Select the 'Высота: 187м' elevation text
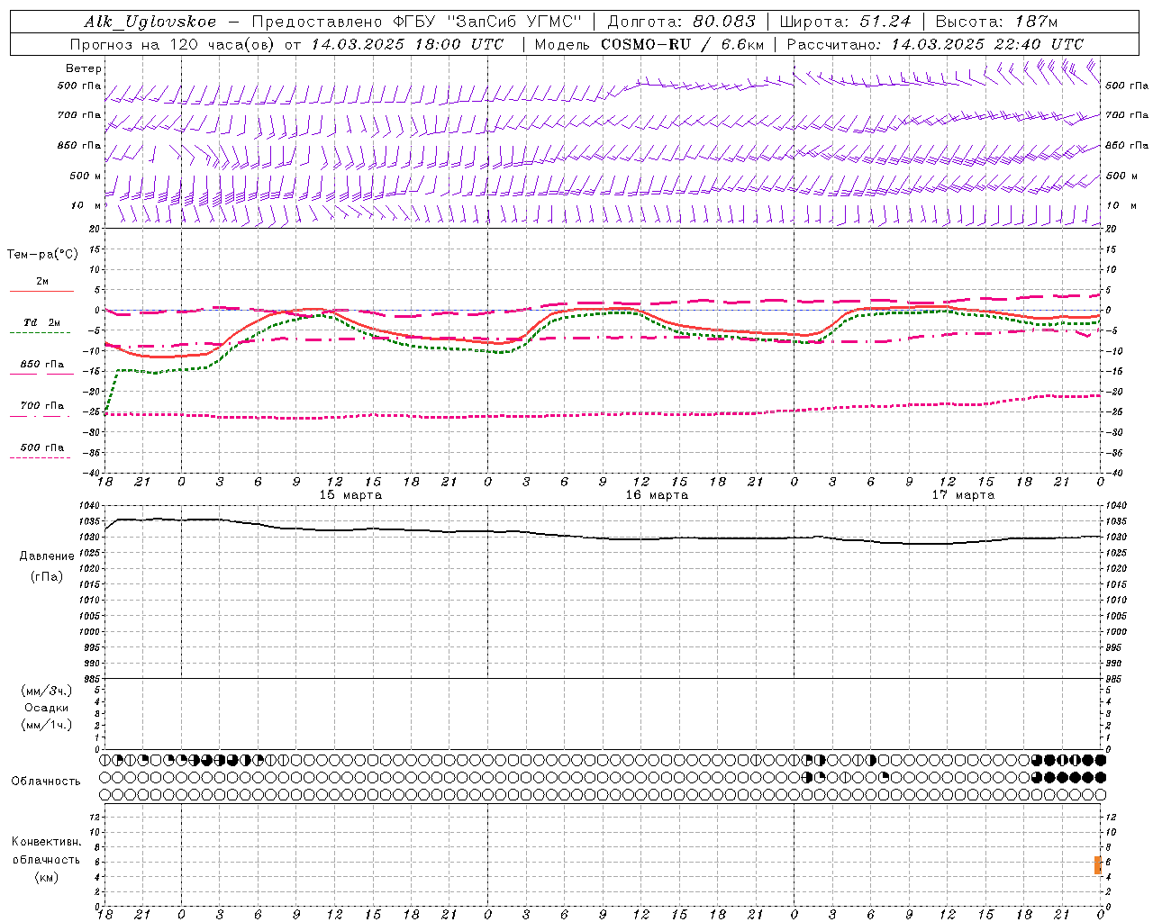This screenshot has width=1153, height=922. 996,22
